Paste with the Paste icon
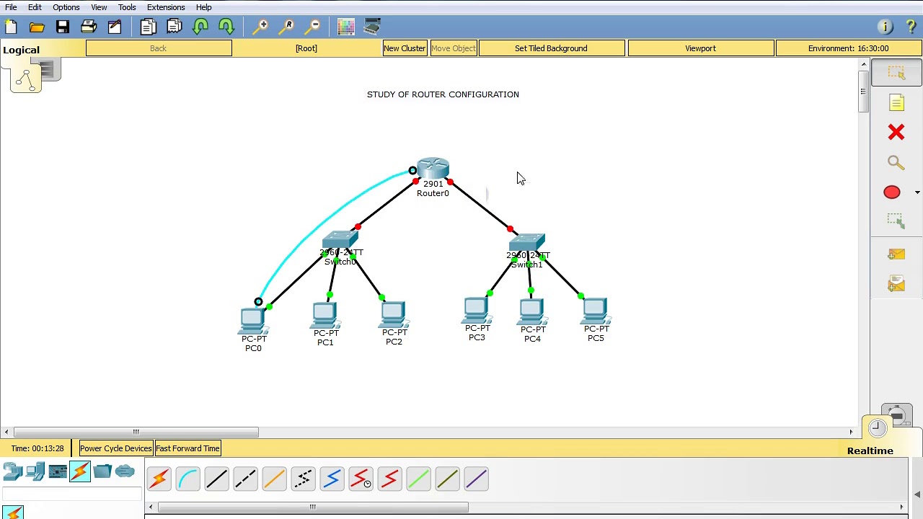 coord(175,27)
